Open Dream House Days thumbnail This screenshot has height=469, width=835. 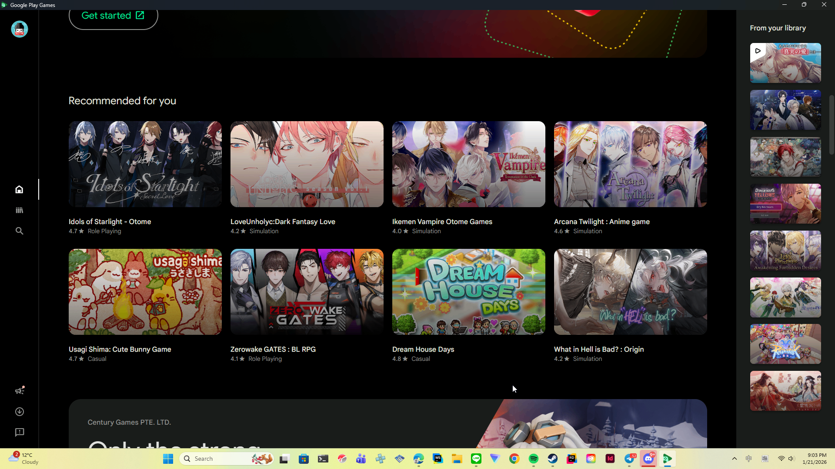point(468,292)
